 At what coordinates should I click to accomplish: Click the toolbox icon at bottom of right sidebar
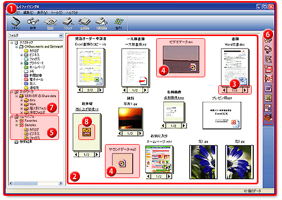tap(268, 117)
